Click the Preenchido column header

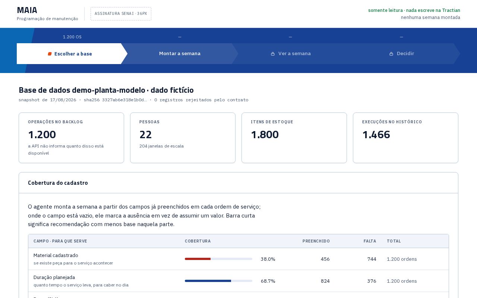click(x=316, y=241)
